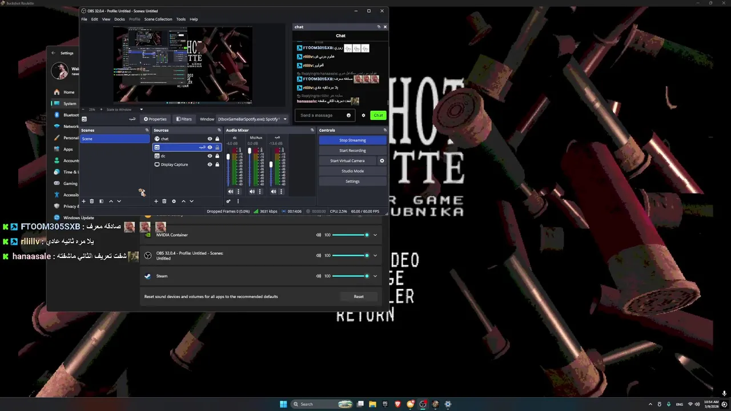Open virtual camera settings gear
Screen dimensions: 731x411
(x=382, y=160)
